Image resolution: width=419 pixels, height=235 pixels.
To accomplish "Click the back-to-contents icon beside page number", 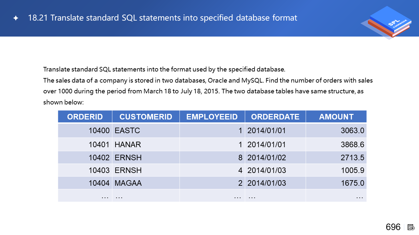I will pos(411,227).
